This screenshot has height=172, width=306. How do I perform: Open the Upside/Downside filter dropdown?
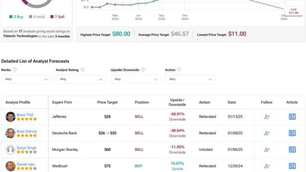point(136,79)
